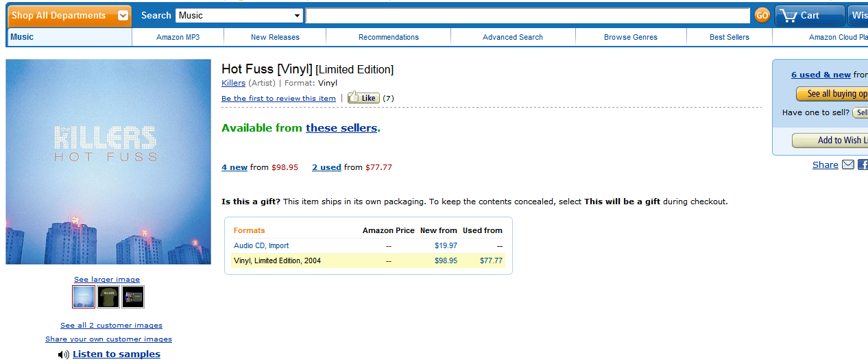This screenshot has width=868, height=364.
Task: Open the Audio CD, Import format link
Action: pos(261,245)
